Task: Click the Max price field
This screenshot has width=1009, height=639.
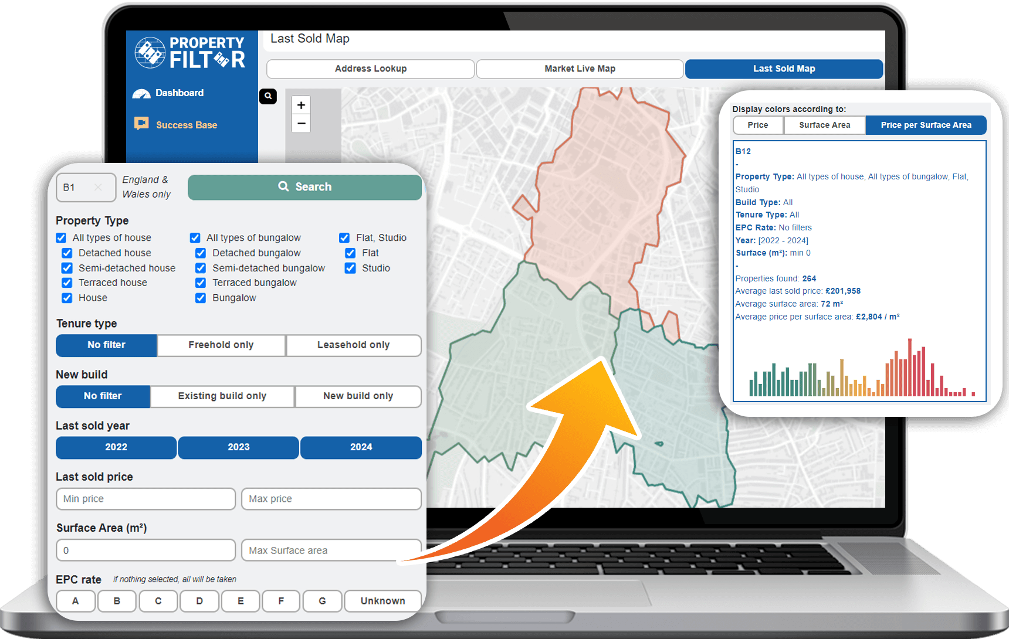Action: (x=331, y=499)
